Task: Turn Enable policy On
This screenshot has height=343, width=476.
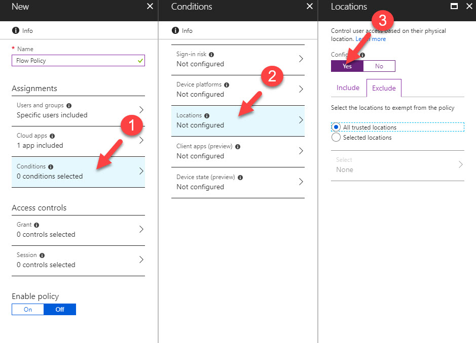Action: [28, 310]
